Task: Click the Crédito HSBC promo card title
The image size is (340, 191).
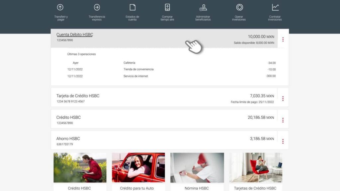Action: pyautogui.click(x=79, y=188)
